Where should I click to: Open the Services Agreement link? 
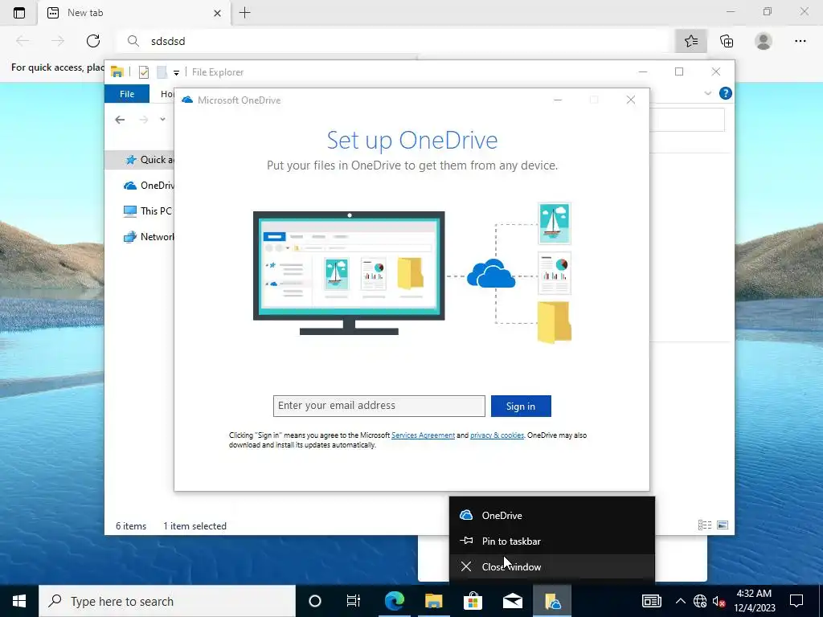coord(423,435)
